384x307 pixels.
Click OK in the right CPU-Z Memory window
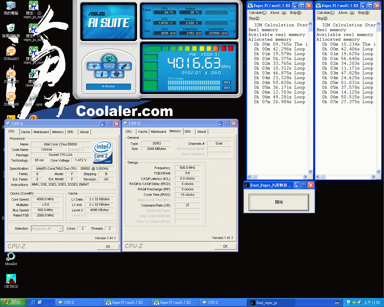(225, 246)
